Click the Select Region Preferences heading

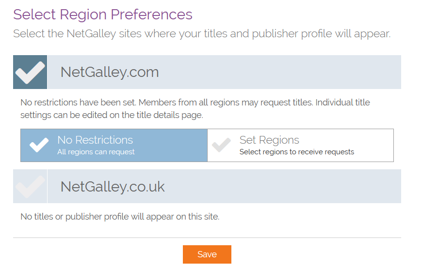pos(103,15)
